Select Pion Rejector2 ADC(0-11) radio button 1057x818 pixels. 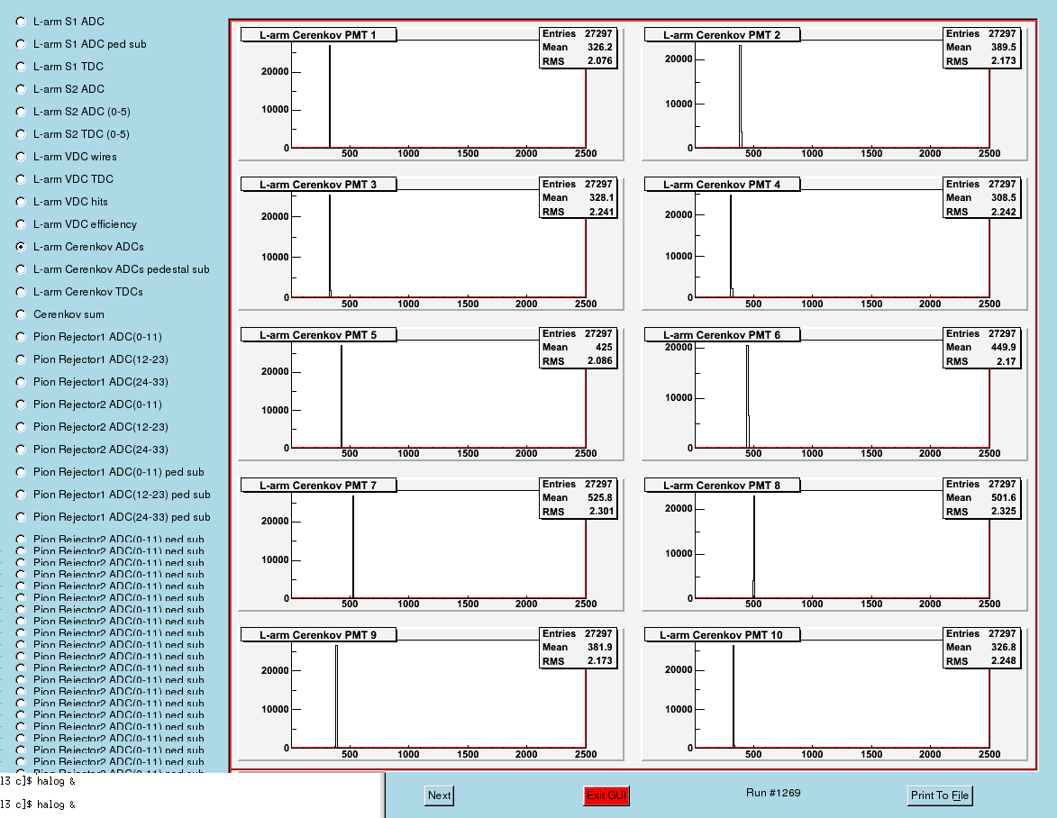click(x=21, y=404)
